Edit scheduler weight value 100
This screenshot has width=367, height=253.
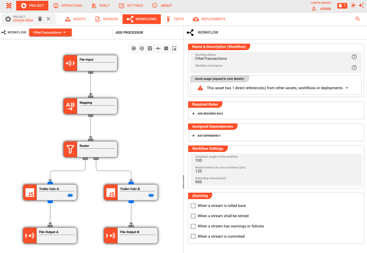coord(276,159)
